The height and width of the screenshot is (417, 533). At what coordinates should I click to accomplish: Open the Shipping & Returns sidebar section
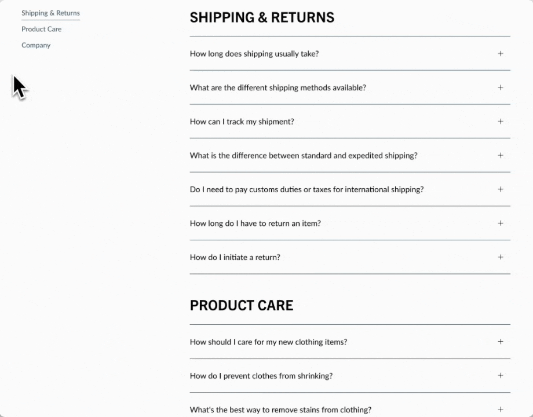(x=50, y=13)
